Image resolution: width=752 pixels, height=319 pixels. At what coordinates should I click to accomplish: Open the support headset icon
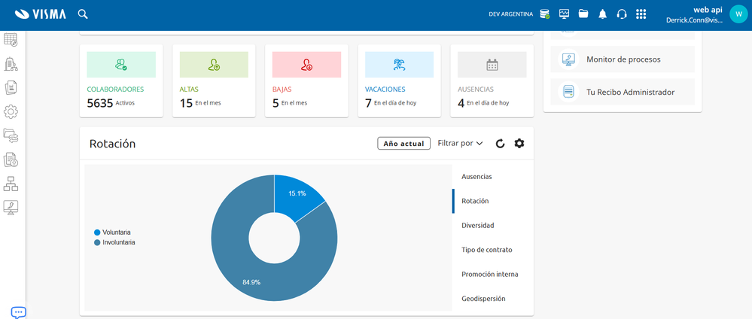622,14
